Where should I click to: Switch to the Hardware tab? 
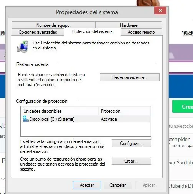point(129,25)
